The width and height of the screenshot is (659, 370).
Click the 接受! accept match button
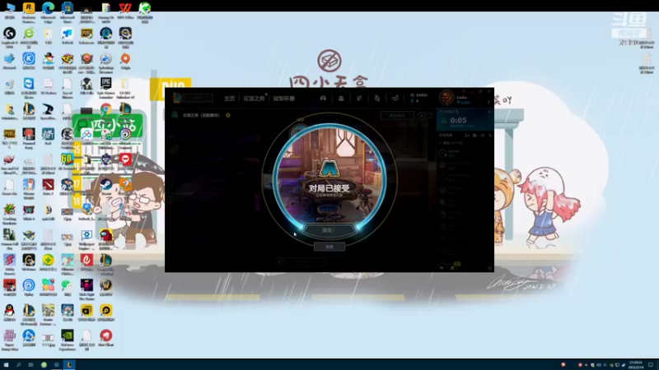[x=329, y=230]
